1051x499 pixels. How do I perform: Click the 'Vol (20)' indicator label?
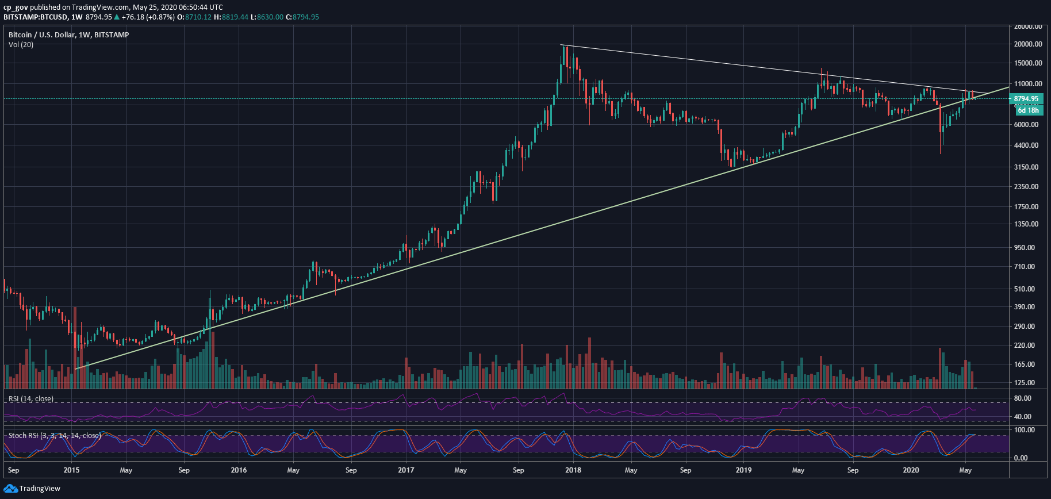point(21,45)
